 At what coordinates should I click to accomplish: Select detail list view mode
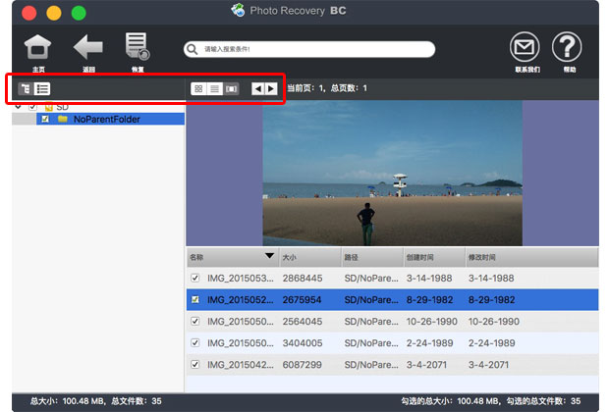coord(215,89)
